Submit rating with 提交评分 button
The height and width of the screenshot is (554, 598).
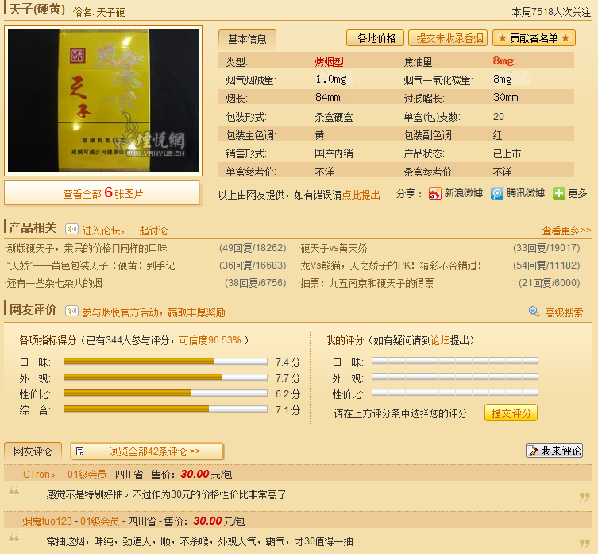click(511, 413)
